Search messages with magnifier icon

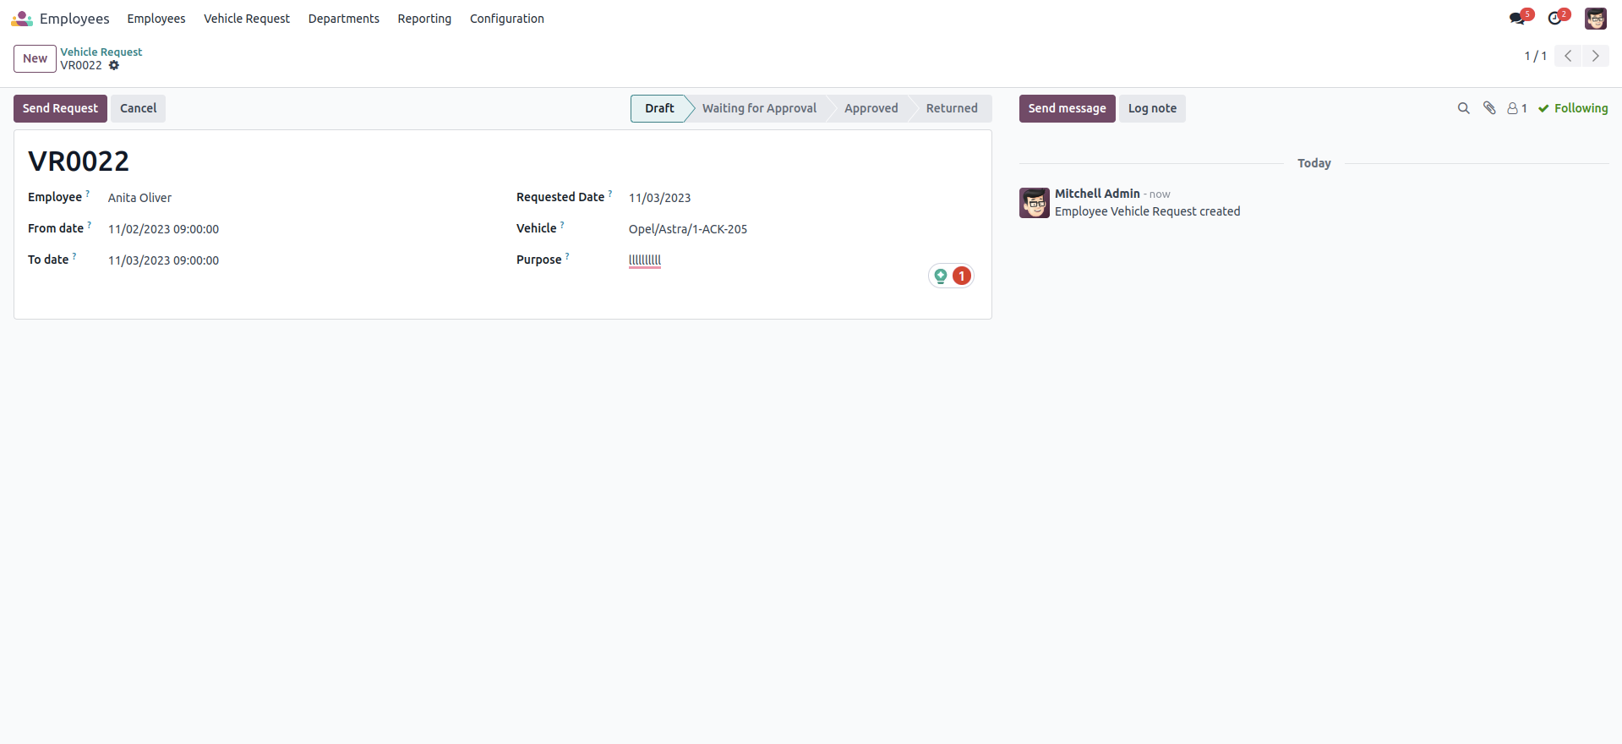(x=1464, y=108)
